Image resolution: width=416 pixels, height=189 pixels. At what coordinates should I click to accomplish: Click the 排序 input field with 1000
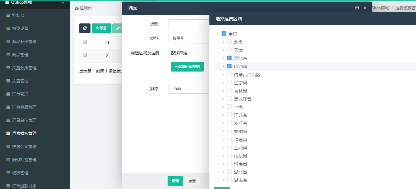click(x=189, y=89)
